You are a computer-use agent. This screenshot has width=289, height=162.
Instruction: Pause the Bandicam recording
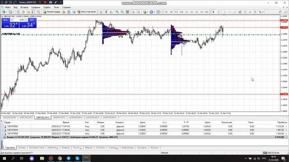pyautogui.click(x=40, y=2)
